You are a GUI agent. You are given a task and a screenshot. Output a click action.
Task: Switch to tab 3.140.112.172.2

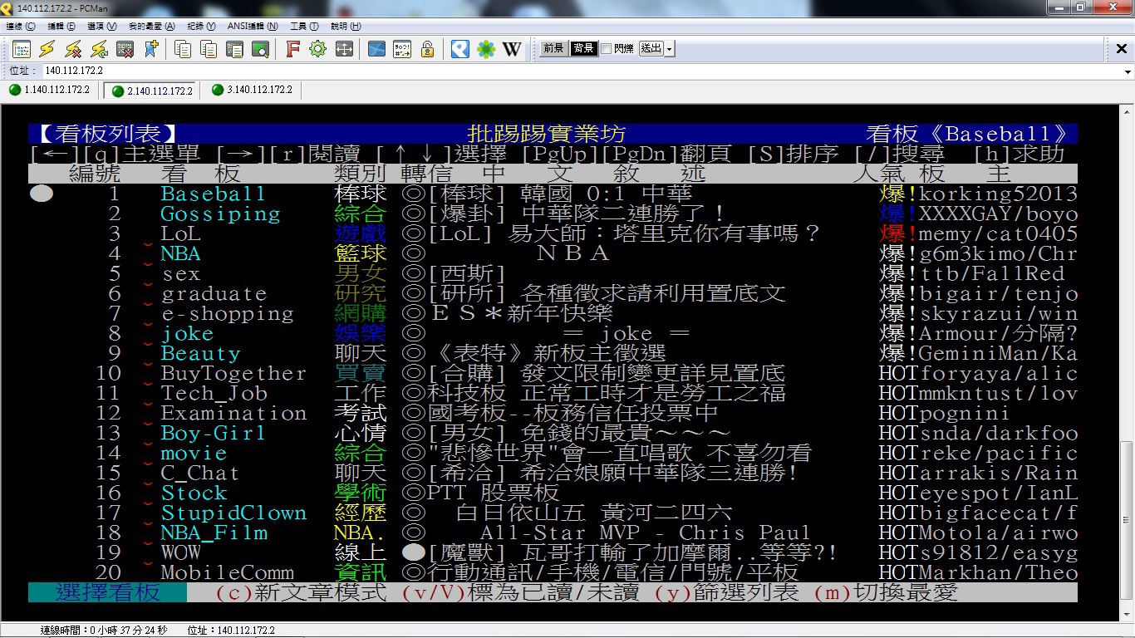(x=252, y=90)
